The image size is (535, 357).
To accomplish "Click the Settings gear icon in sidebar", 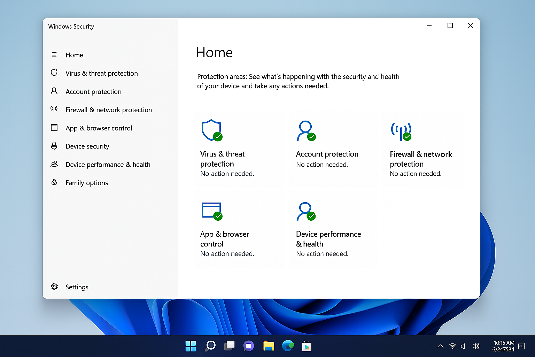I will pyautogui.click(x=54, y=286).
